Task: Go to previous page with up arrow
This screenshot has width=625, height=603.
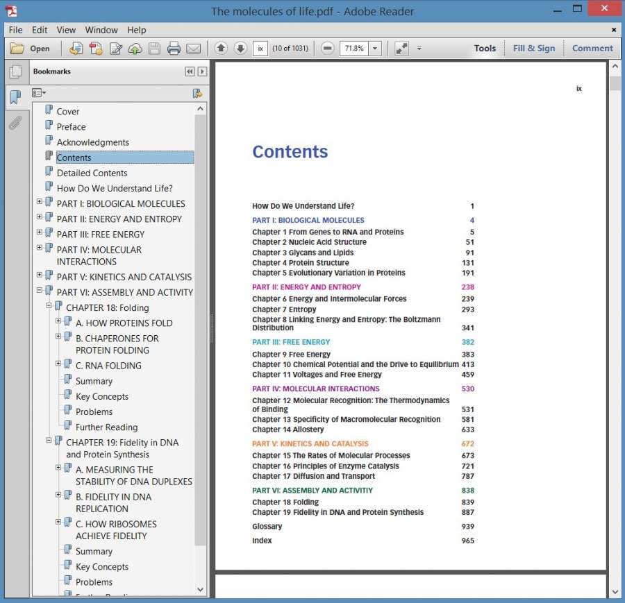Action: coord(221,48)
